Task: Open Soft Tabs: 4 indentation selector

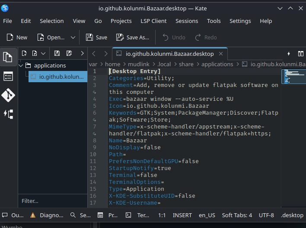Action: [x=237, y=215]
